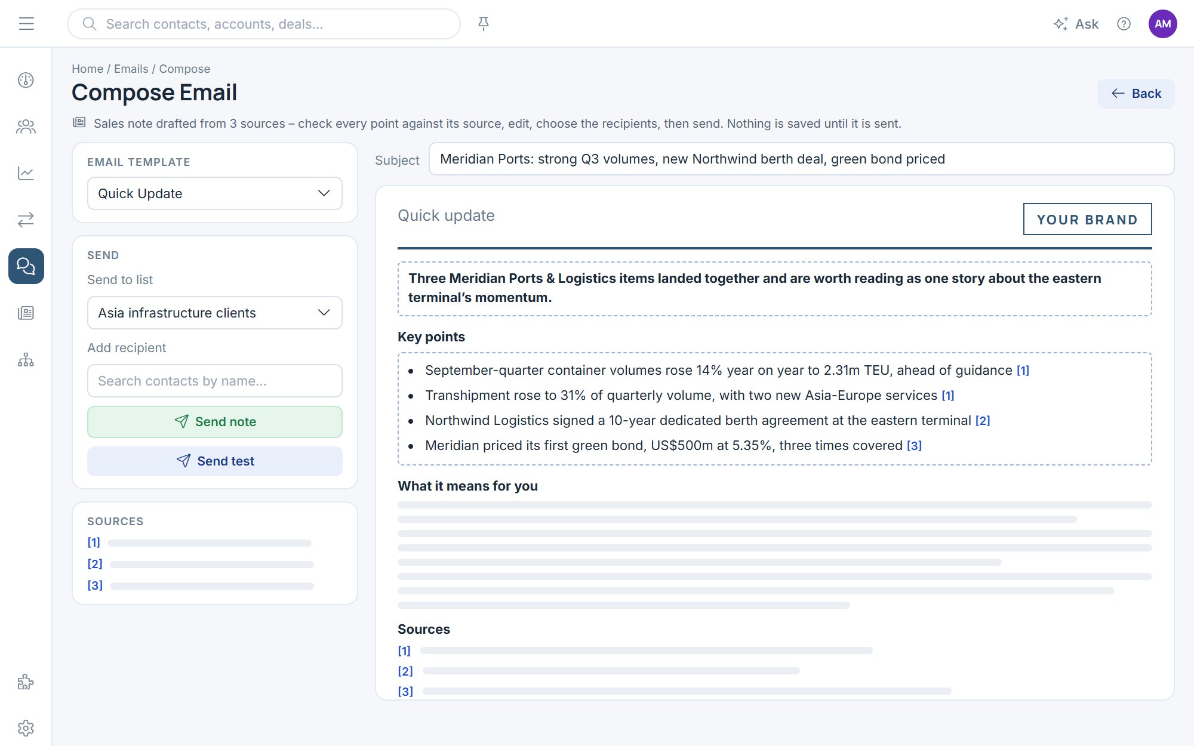Image resolution: width=1194 pixels, height=746 pixels.
Task: Expand the Asia infrastructure clients list dropdown
Action: click(215, 313)
